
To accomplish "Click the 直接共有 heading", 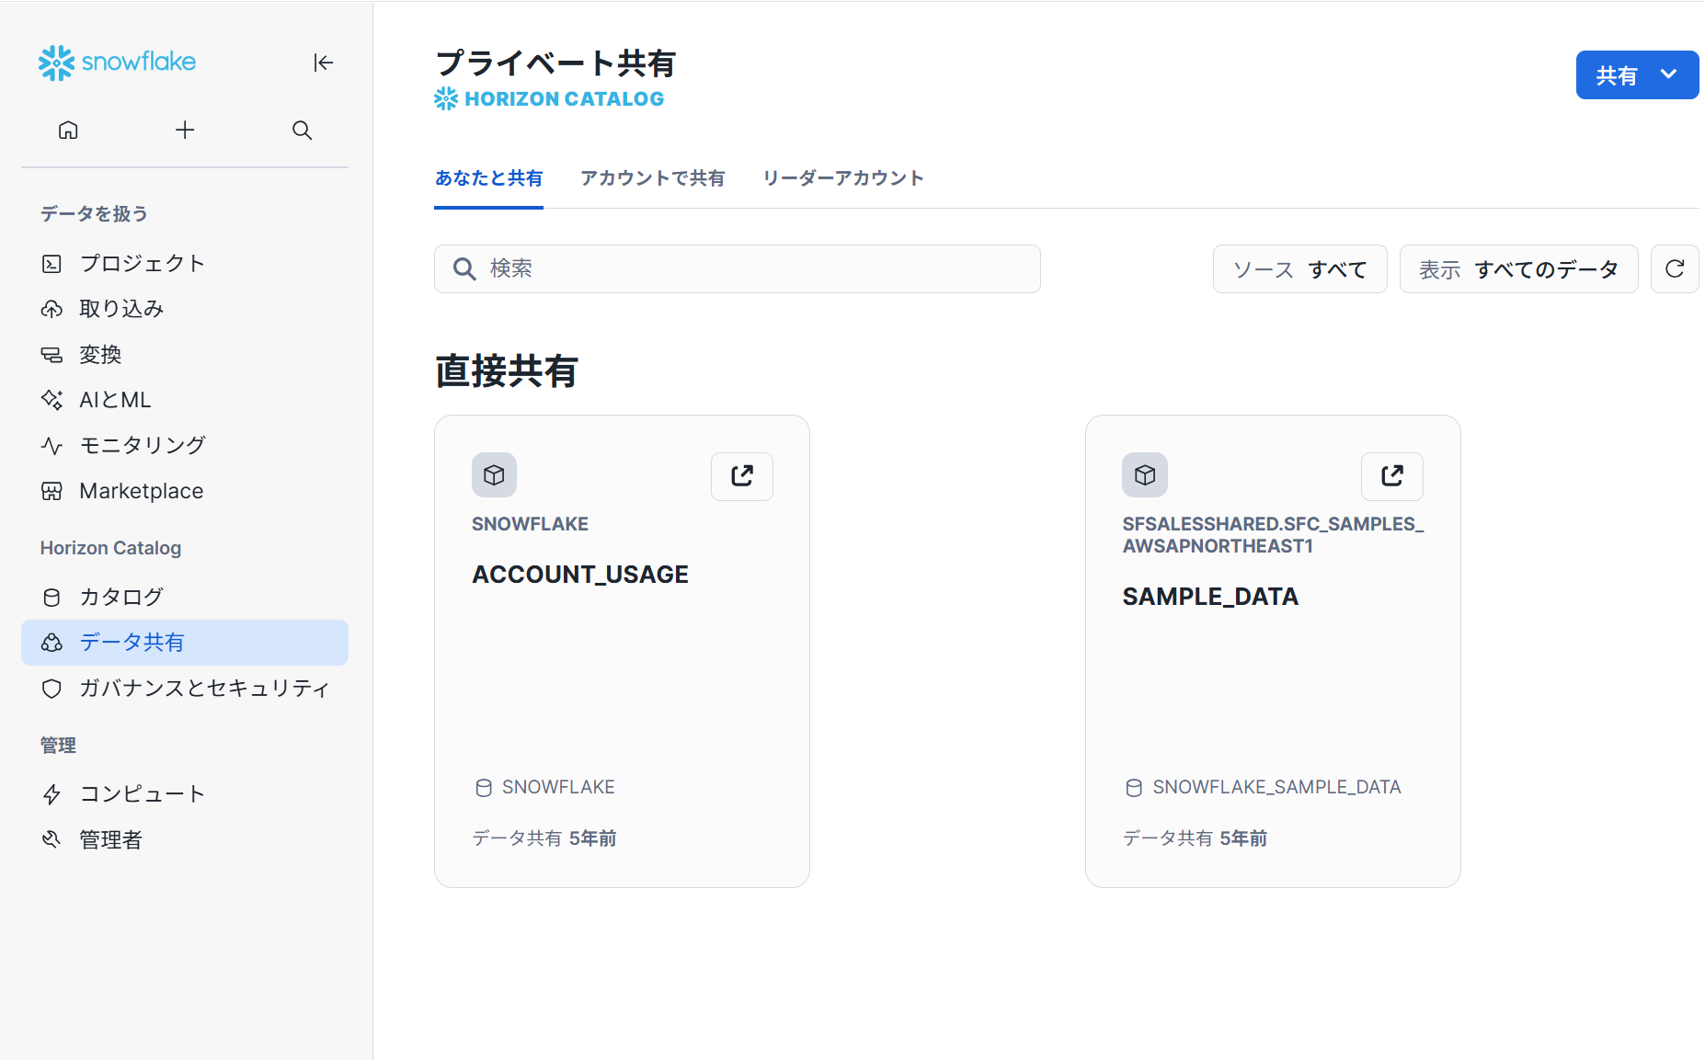I will [506, 371].
